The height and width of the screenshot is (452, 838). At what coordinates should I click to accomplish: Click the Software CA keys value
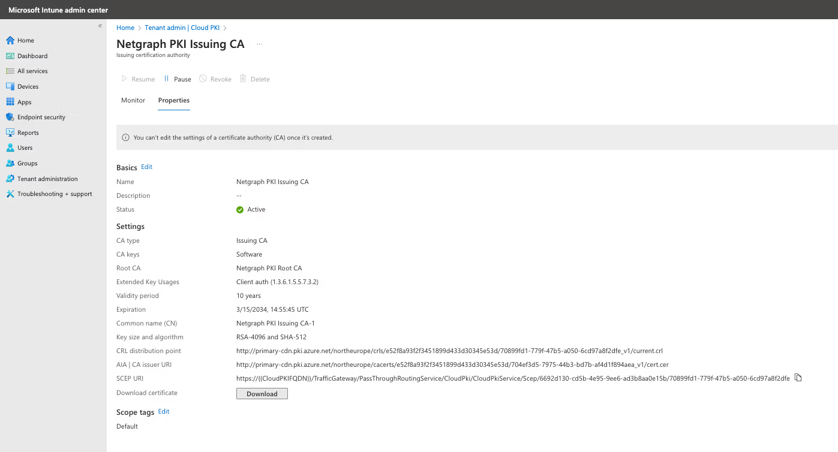(x=249, y=254)
